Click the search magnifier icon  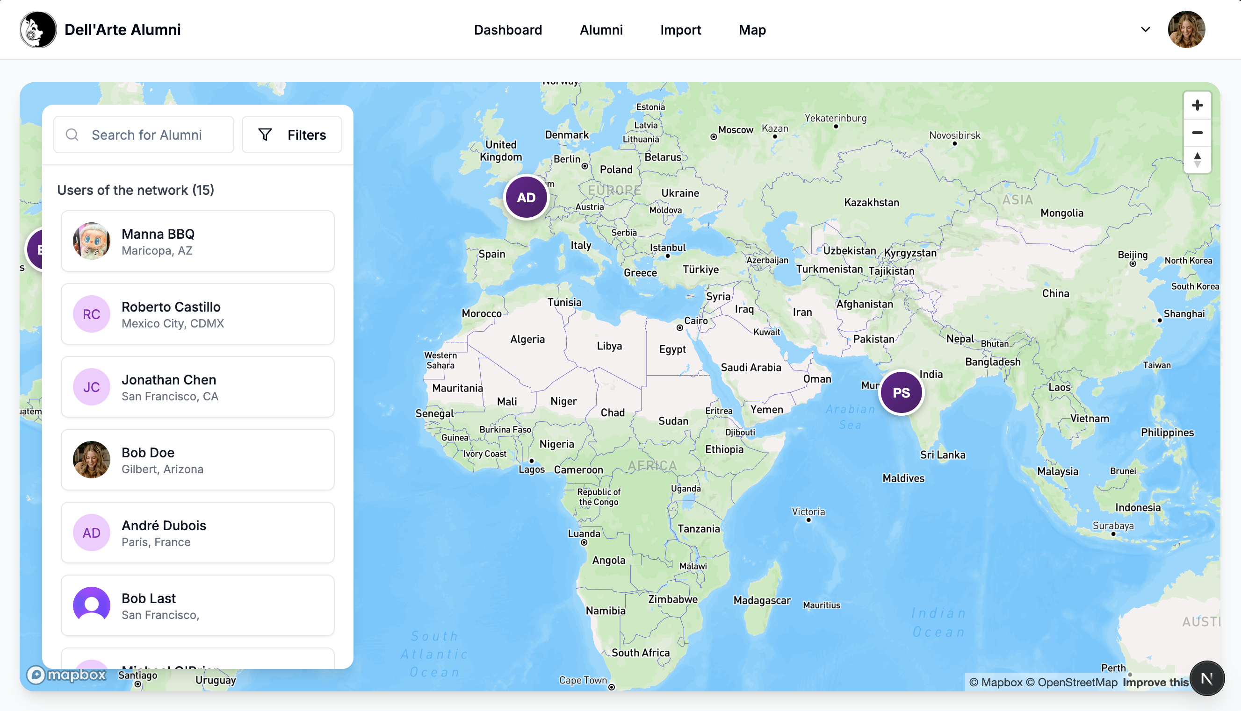[72, 134]
